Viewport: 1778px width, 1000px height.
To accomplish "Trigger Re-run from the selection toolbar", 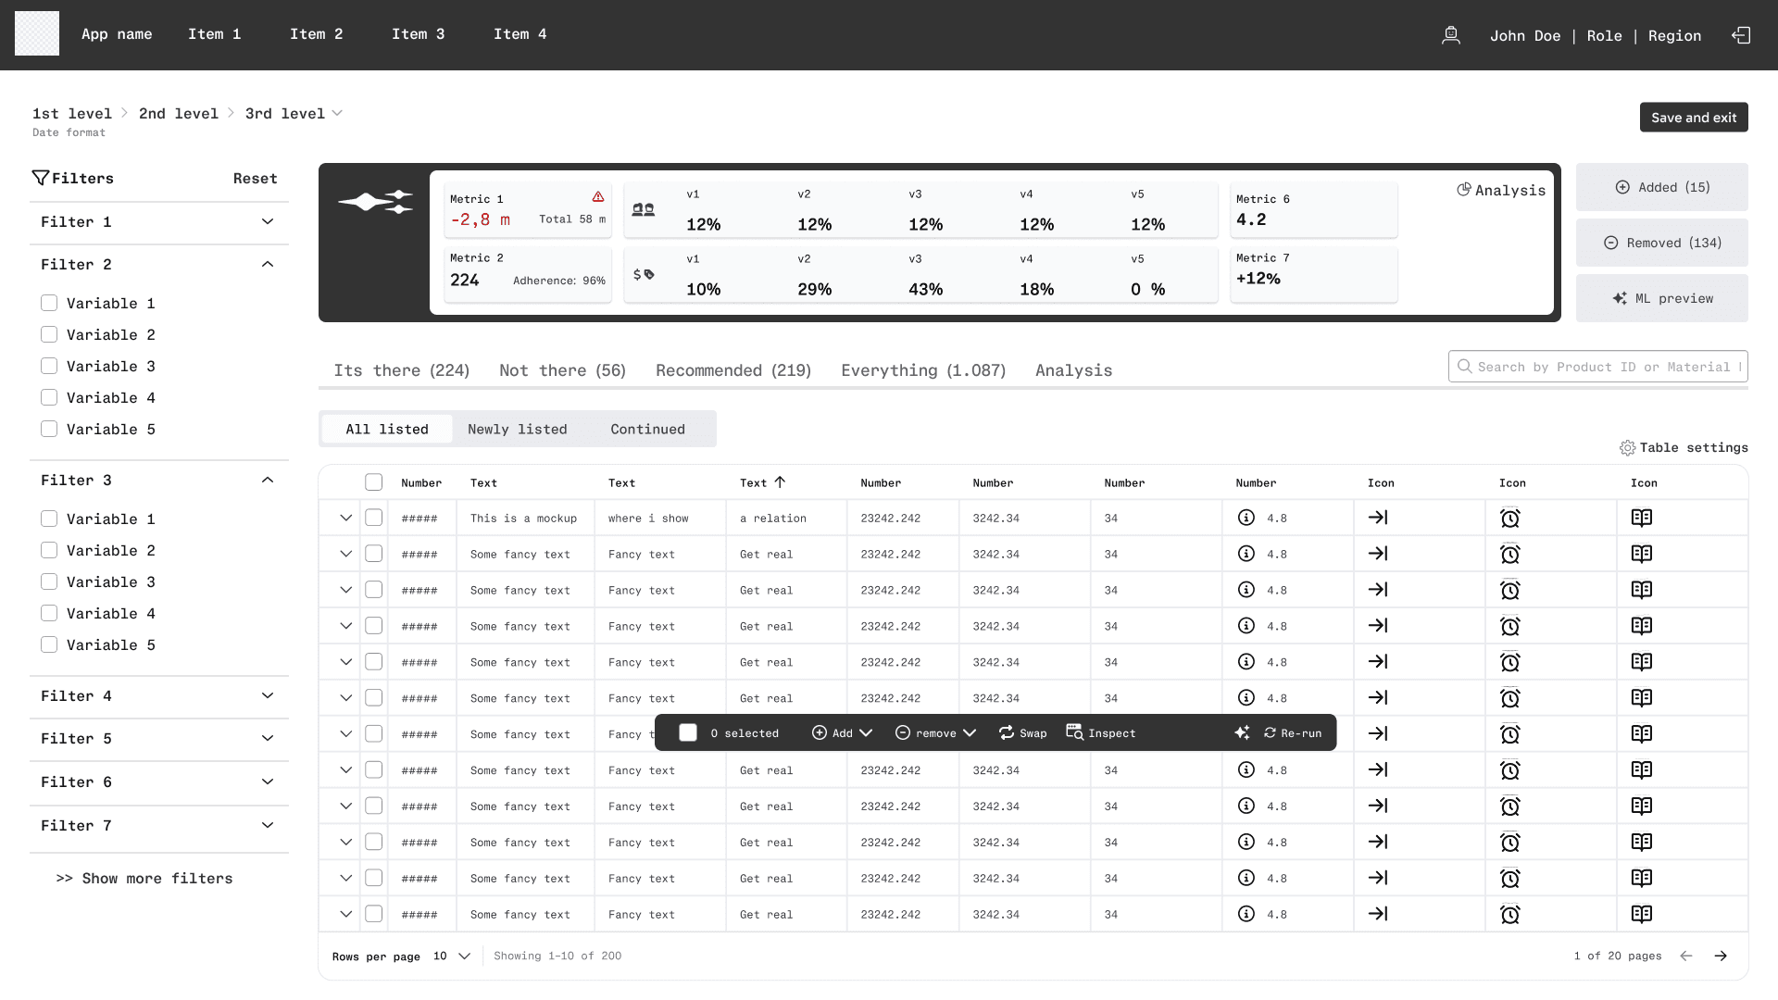I will pos(1293,732).
